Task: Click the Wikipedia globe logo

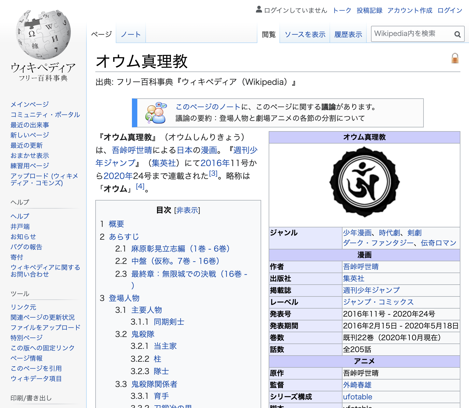Action: 43,34
